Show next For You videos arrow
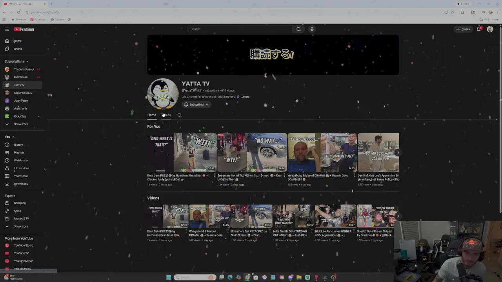The width and height of the screenshot is (502, 282). coord(398,153)
